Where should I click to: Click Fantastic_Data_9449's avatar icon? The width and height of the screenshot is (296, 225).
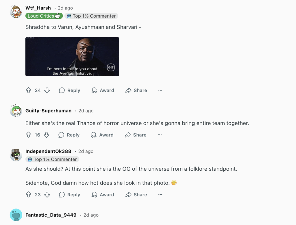pos(16,215)
